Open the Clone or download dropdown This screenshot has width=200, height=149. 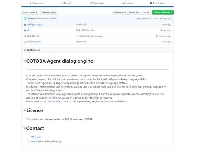pyautogui.click(x=163, y=12)
